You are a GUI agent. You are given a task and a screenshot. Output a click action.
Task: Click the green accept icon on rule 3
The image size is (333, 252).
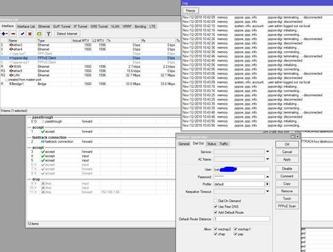(x=43, y=152)
